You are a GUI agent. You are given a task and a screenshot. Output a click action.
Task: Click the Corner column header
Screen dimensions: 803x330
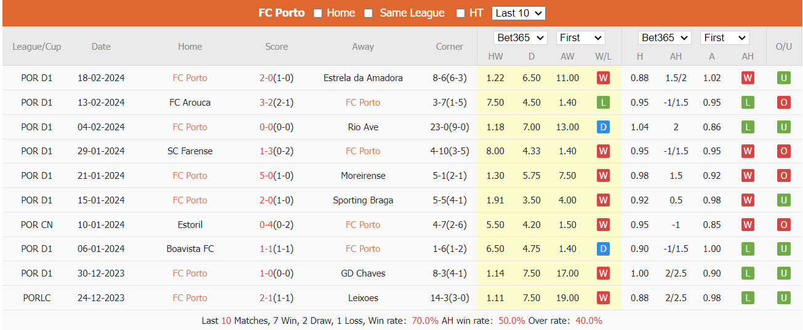[449, 47]
